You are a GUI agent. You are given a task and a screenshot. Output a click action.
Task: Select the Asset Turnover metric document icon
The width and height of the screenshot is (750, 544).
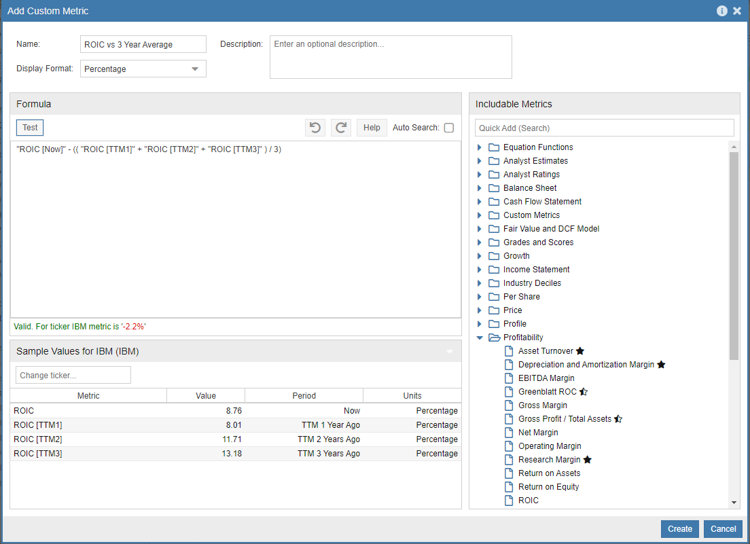pyautogui.click(x=508, y=350)
